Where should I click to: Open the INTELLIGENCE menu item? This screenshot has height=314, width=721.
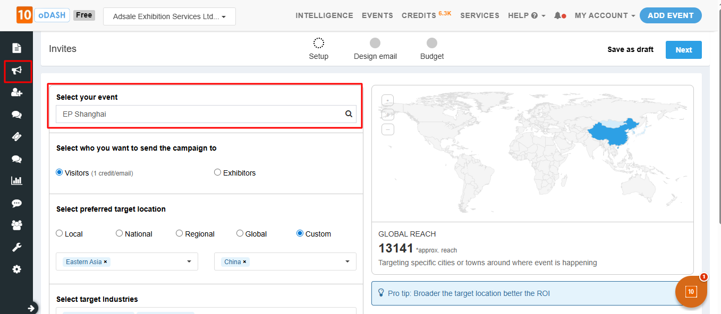(x=324, y=15)
